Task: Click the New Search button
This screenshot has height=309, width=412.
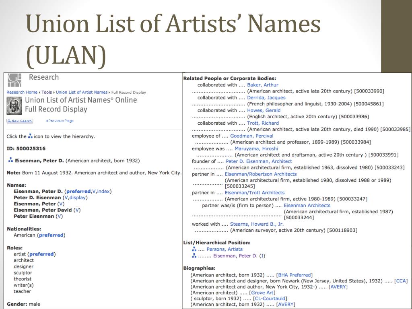Action: (x=20, y=121)
